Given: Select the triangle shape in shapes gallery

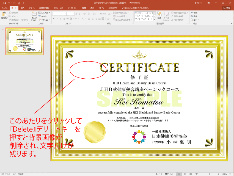Looking at the screenshot, I should click(x=139, y=16).
